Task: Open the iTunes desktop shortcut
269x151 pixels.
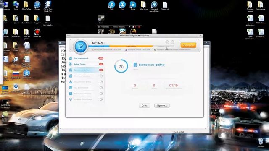Action: (x=37, y=5)
